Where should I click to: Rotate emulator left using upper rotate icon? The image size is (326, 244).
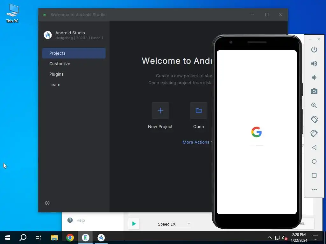314,119
